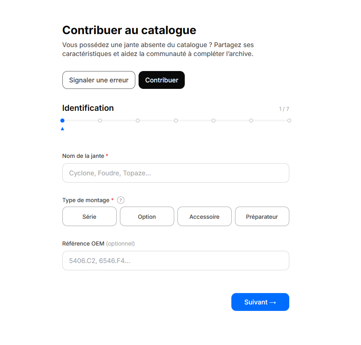Go to next step with Suivant
The image size is (361, 345).
click(x=260, y=302)
